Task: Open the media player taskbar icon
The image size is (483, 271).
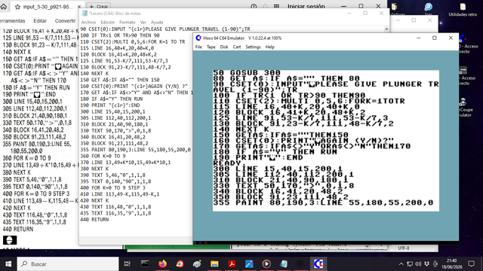Action: click(266, 264)
